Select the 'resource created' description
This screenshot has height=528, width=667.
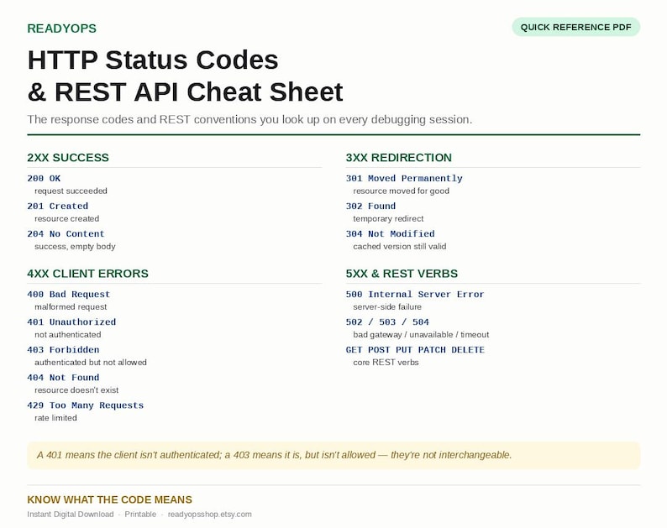tap(67, 218)
